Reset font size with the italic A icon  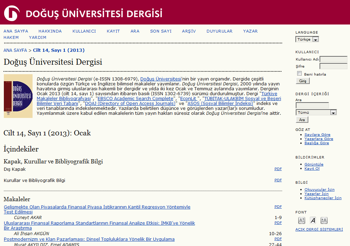point(313,220)
